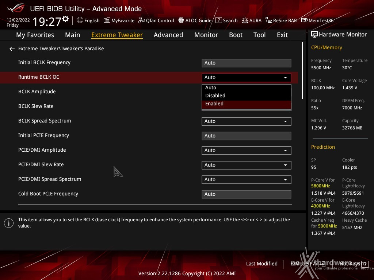Click the 5157 MHz Heavy Cache value
Image resolution: width=374 pixels, height=280 pixels.
352,227
